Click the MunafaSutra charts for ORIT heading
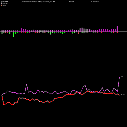Image resolution: width=127 pixels, height=127 pixels. pyautogui.click(x=39, y=2)
